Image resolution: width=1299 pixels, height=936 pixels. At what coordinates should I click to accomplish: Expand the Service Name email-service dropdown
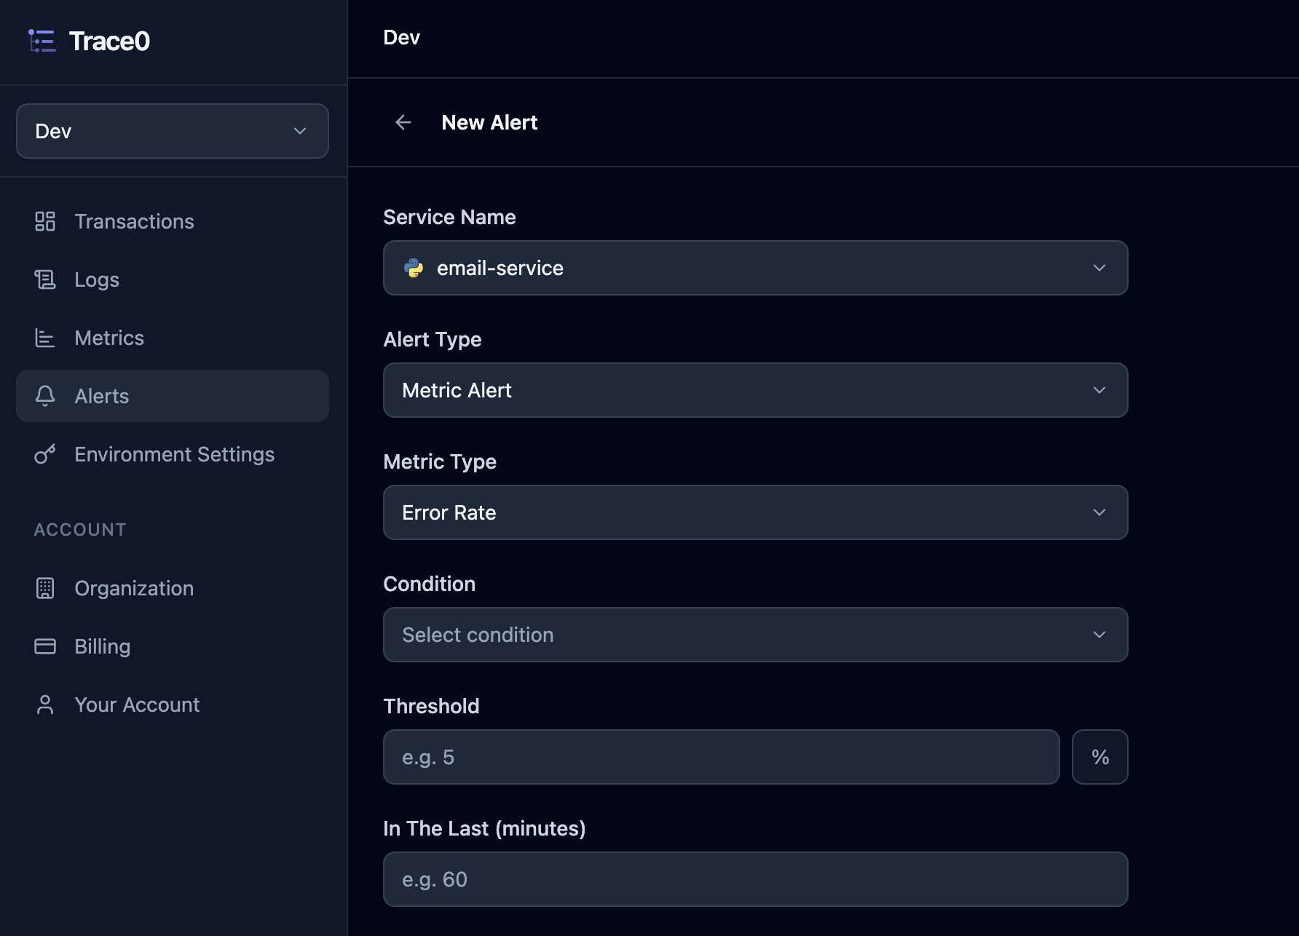coord(756,268)
